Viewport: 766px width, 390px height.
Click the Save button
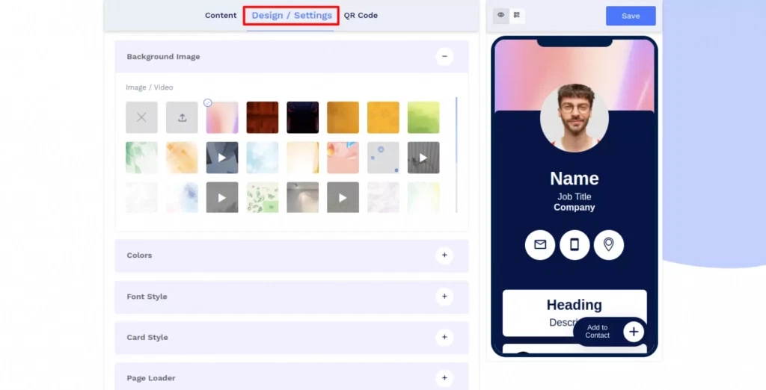[631, 16]
